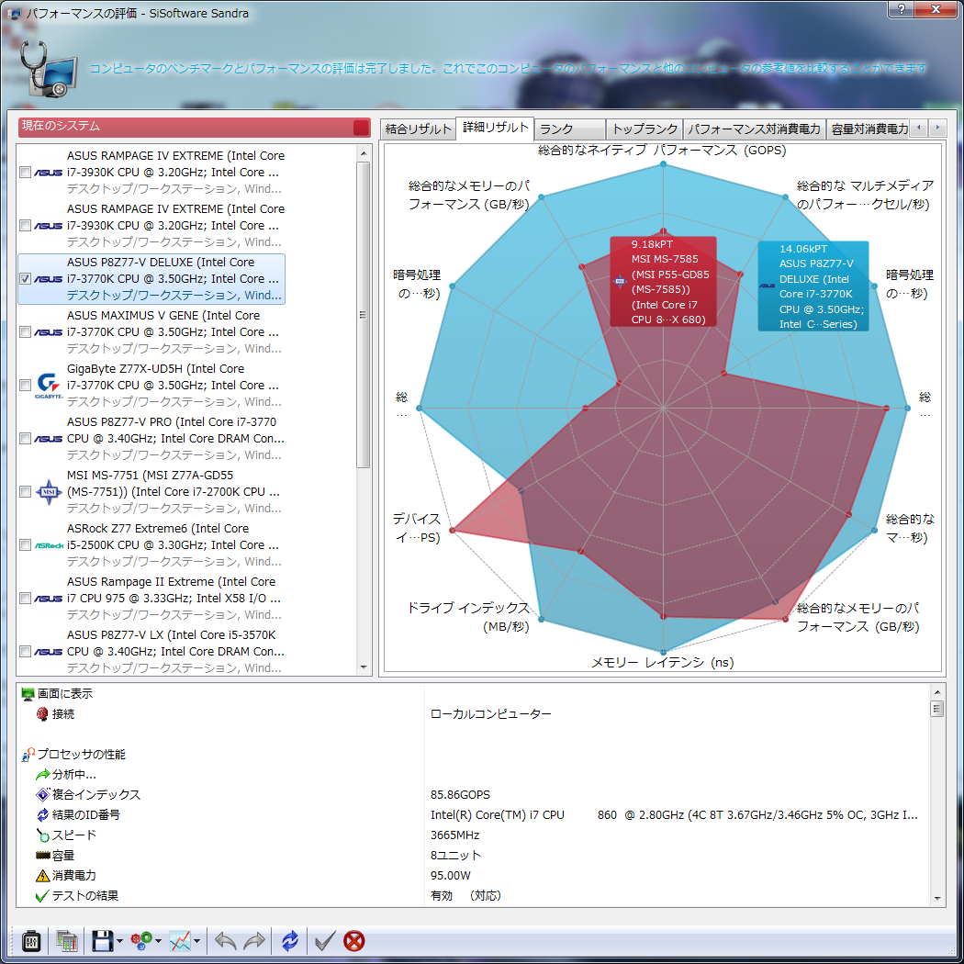Click the red square on current system bar
The height and width of the screenshot is (964, 964).
coord(361,128)
